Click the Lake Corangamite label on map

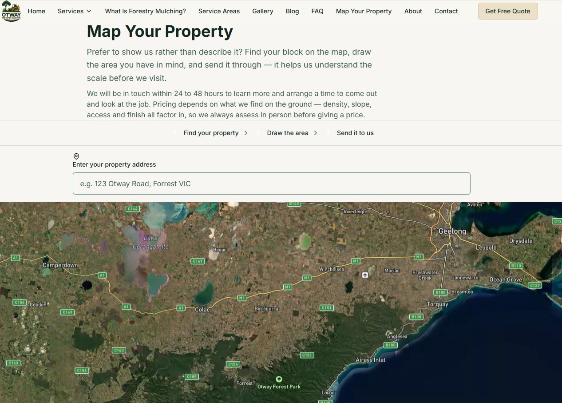coord(150,242)
